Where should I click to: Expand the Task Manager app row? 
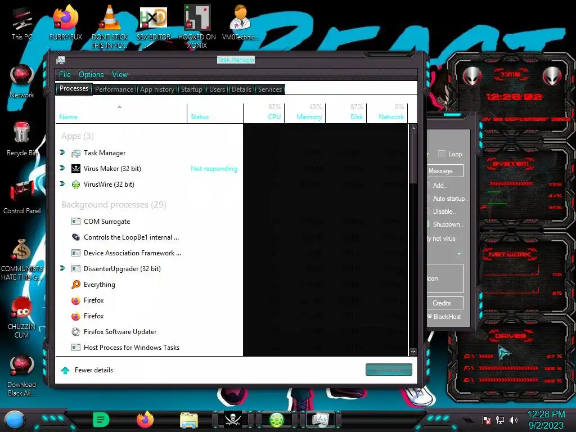coord(62,152)
